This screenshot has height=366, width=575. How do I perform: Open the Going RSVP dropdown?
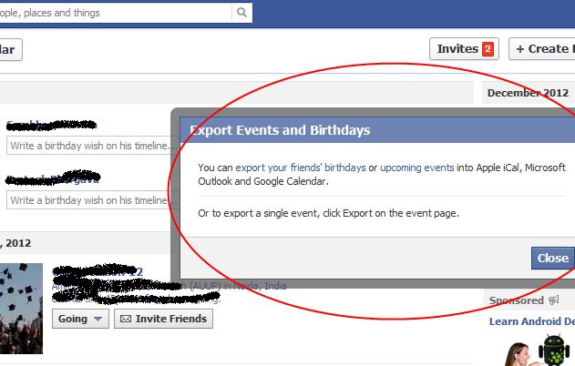coord(80,319)
